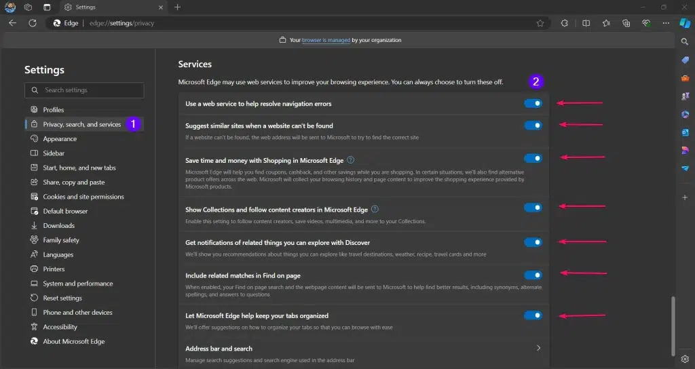Open the sidebar Games icon
The width and height of the screenshot is (695, 369).
(x=685, y=96)
